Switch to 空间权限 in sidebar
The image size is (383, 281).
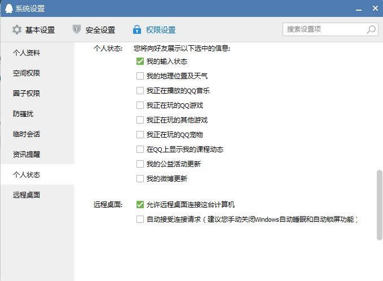(x=27, y=73)
